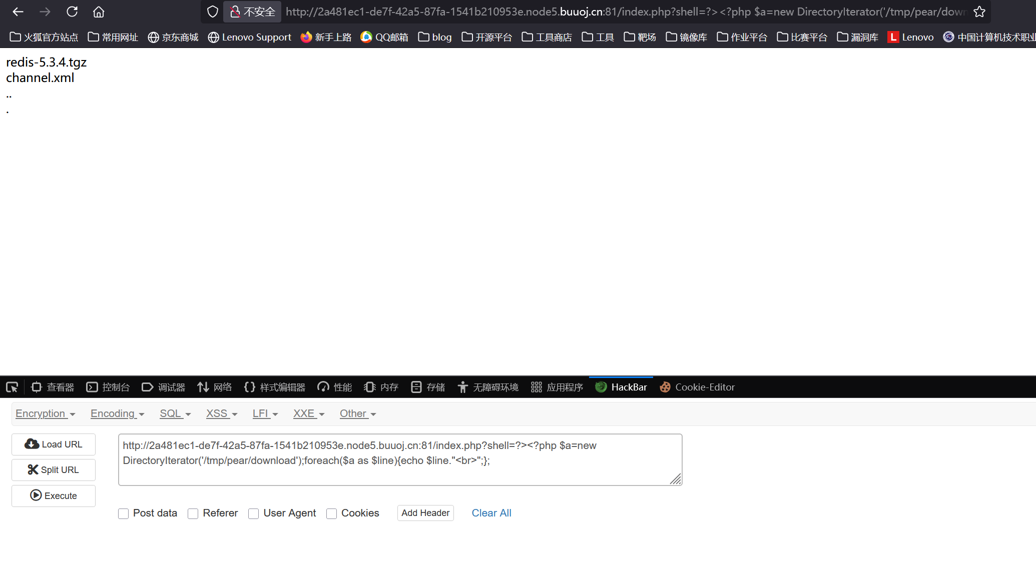
Task: Enable the Post data checkbox
Action: point(124,513)
